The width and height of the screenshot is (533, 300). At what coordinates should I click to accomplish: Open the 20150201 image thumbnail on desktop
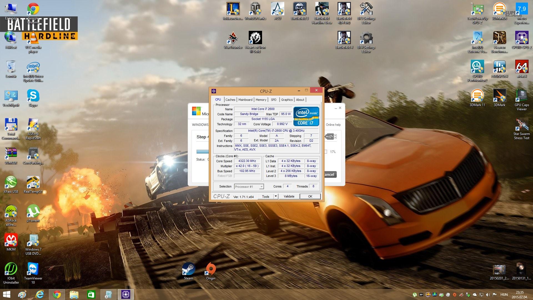(499, 271)
